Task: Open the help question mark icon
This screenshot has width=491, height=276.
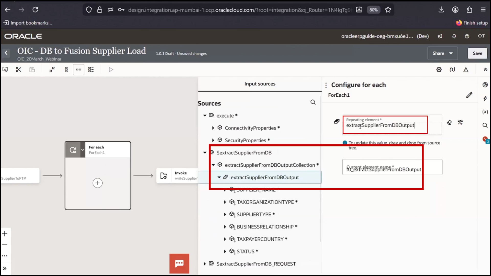Action: 467,36
